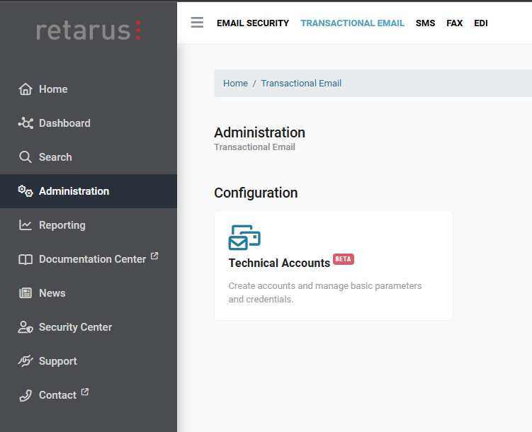Image resolution: width=532 pixels, height=432 pixels.
Task: Click the Search magnifier icon
Action: tap(26, 157)
